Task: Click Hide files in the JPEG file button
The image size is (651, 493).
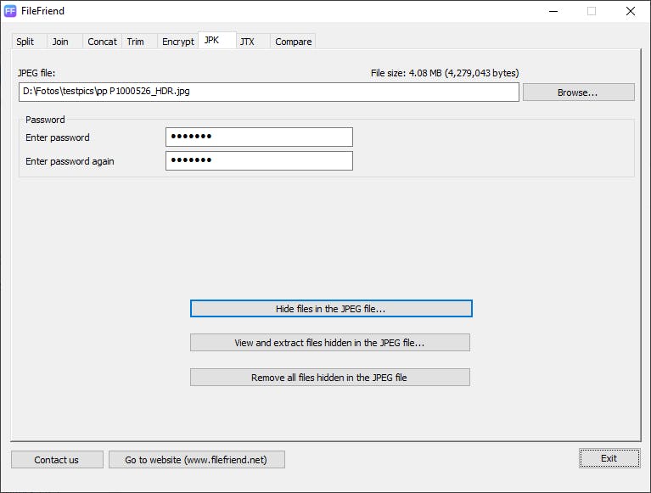Action: pyautogui.click(x=331, y=308)
